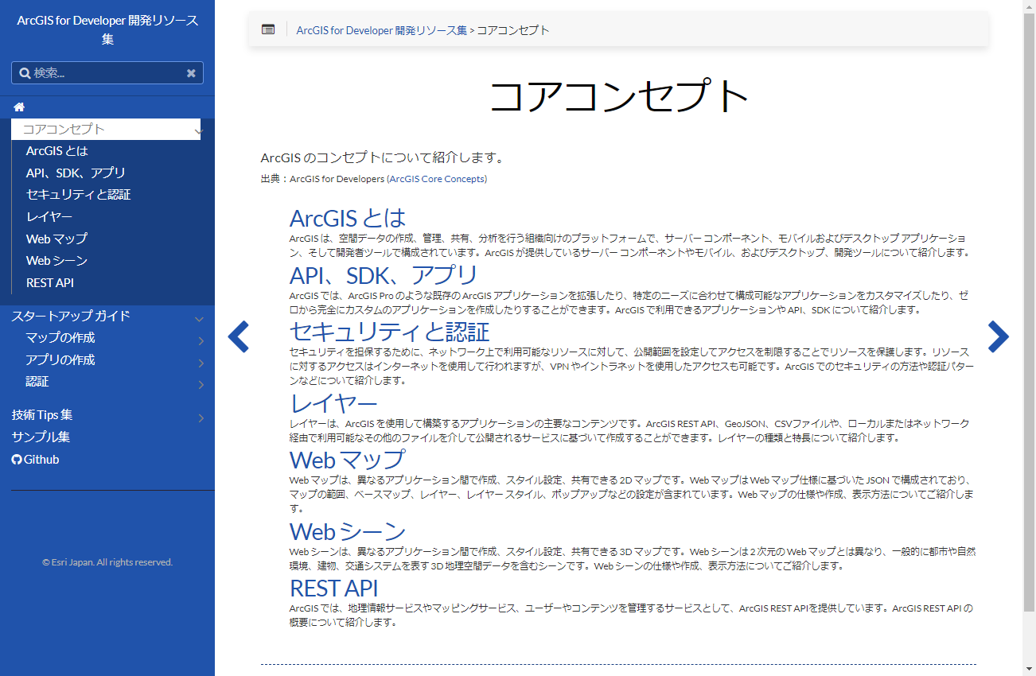
Task: Click the コアコンセプト page title
Action: pyautogui.click(x=619, y=96)
